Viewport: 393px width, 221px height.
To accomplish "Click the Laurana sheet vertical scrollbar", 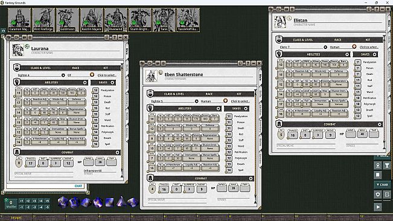I will coord(122,121).
